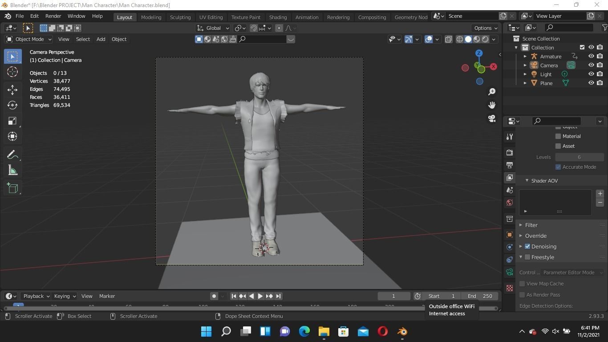Select the Annotate pencil tool
The height and width of the screenshot is (342, 608).
(12, 155)
